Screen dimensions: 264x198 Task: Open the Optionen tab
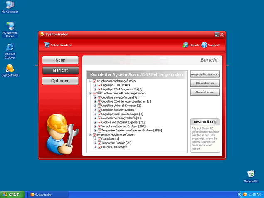point(60,81)
